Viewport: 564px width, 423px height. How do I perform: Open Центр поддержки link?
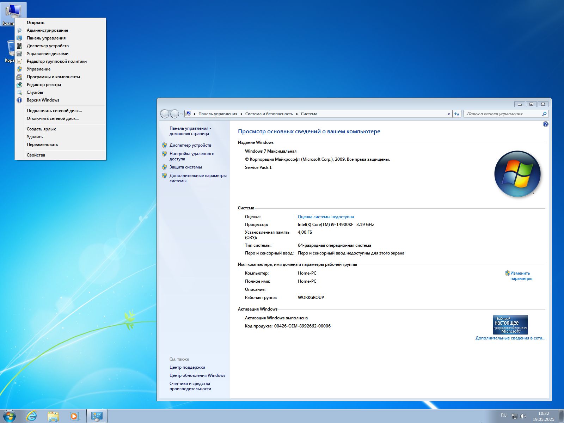187,367
